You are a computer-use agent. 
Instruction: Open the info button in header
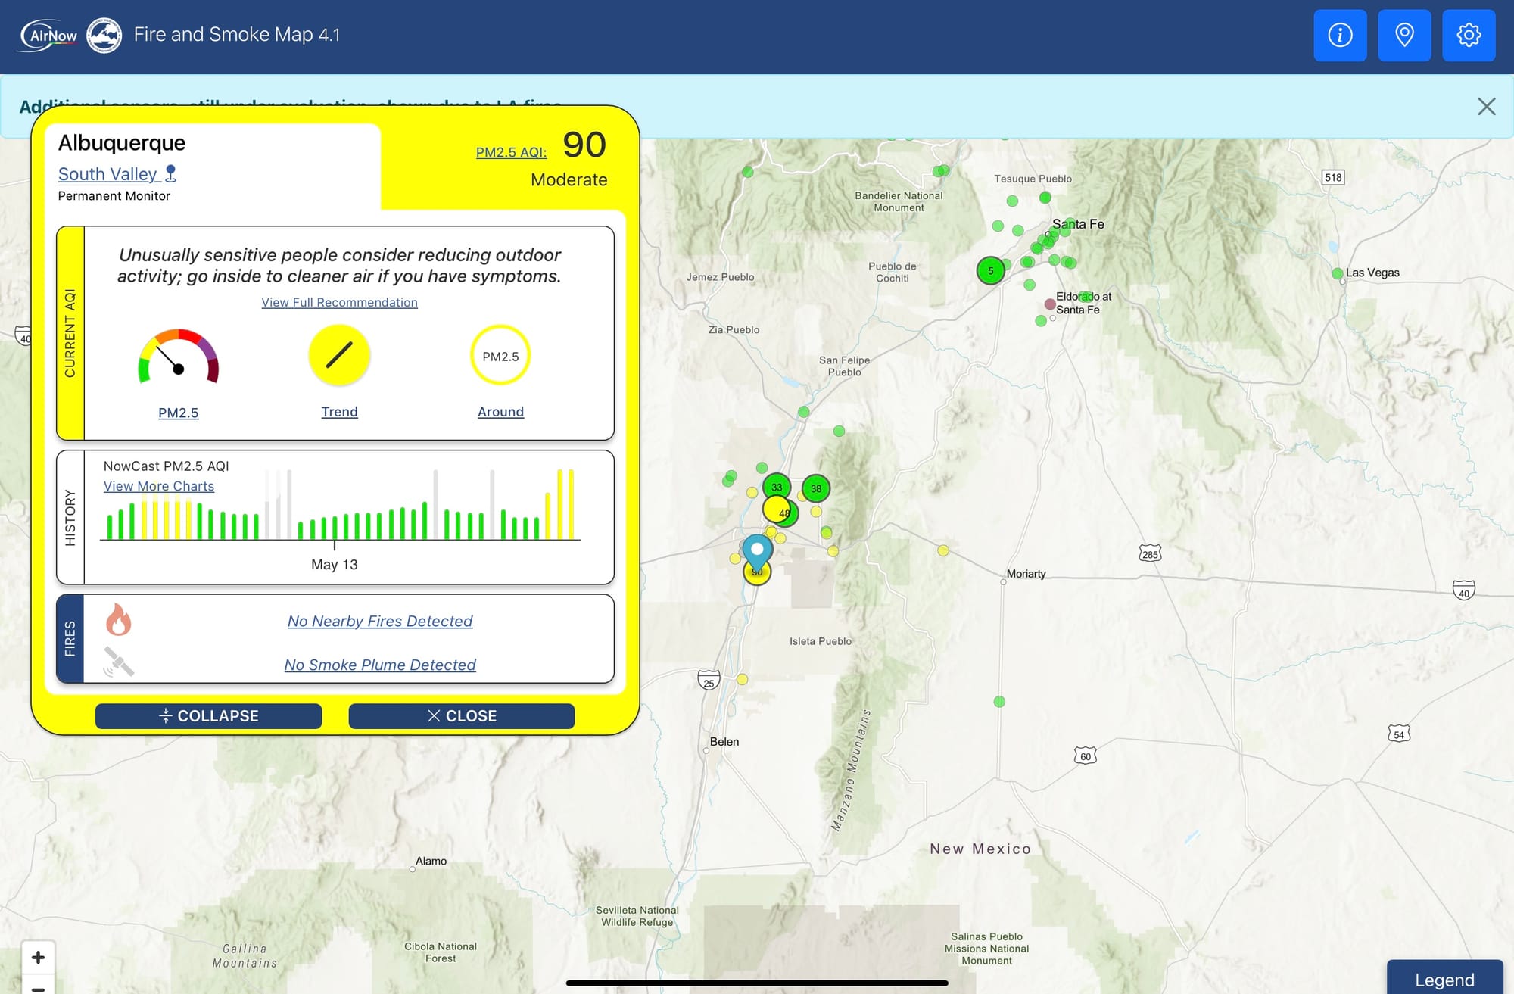[1340, 35]
